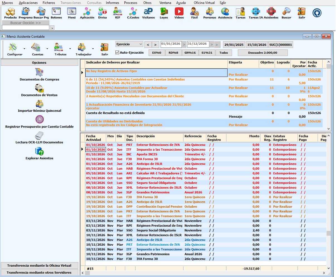This screenshot has width=336, height=277.
Task: Open Lectura OCR-LLM Documentos option
Action: tap(39, 138)
